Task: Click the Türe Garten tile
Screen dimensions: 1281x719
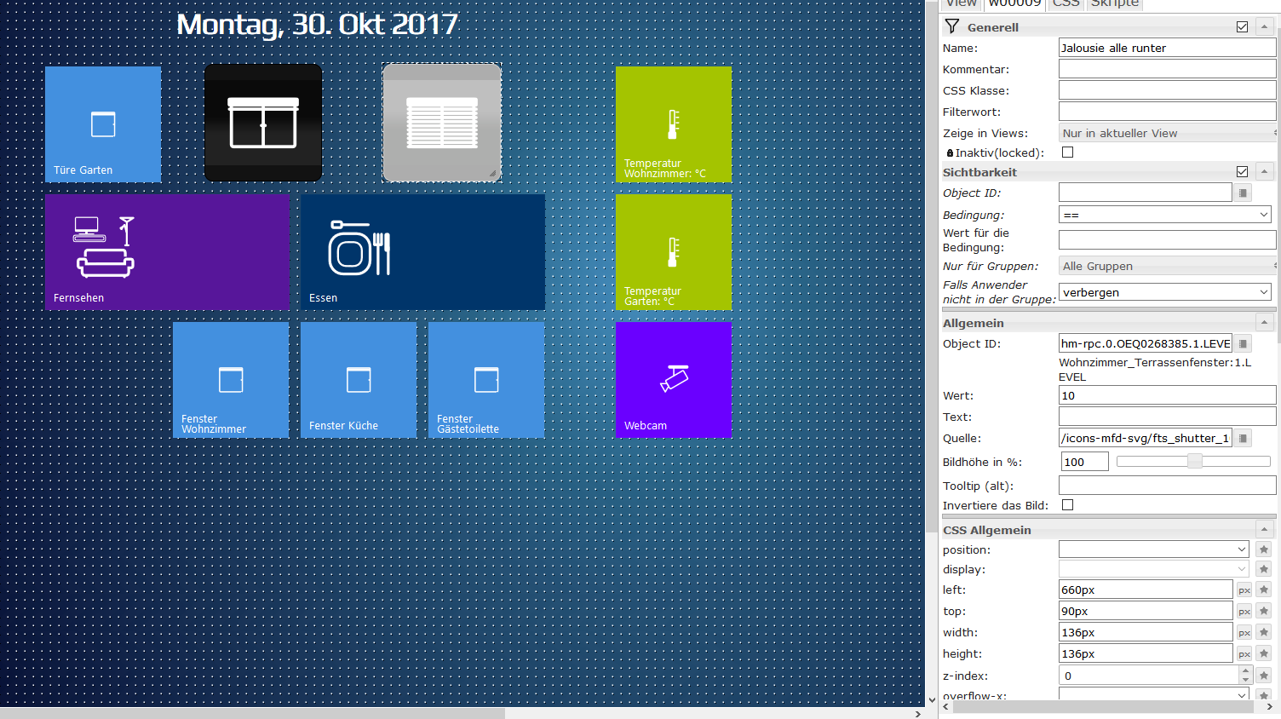Action: tap(103, 124)
